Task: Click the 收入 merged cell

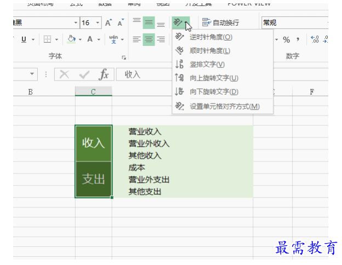Action: (94, 143)
